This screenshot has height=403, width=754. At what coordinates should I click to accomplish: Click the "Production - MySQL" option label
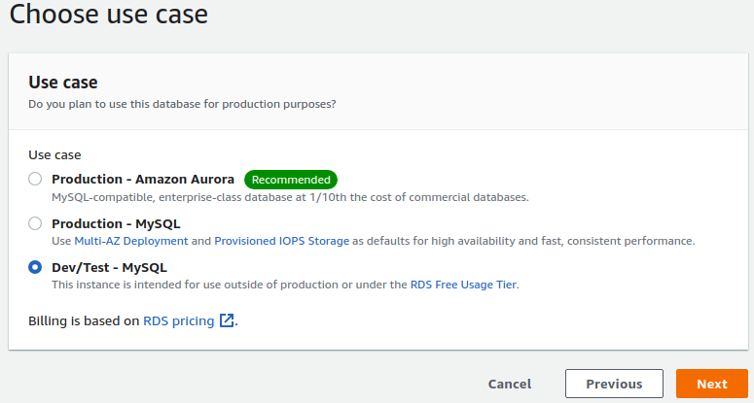(x=116, y=223)
